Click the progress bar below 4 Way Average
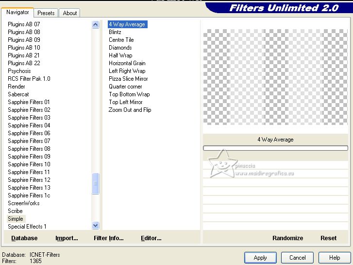353x265 pixels. coord(275,148)
